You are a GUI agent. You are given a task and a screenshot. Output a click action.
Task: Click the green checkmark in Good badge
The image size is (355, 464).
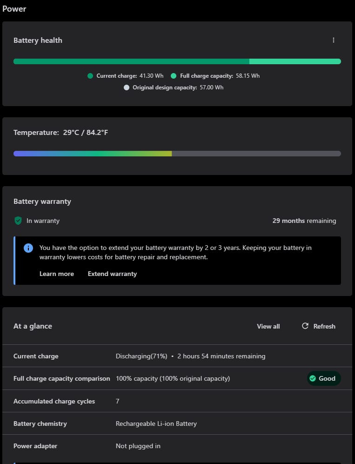(x=313, y=378)
